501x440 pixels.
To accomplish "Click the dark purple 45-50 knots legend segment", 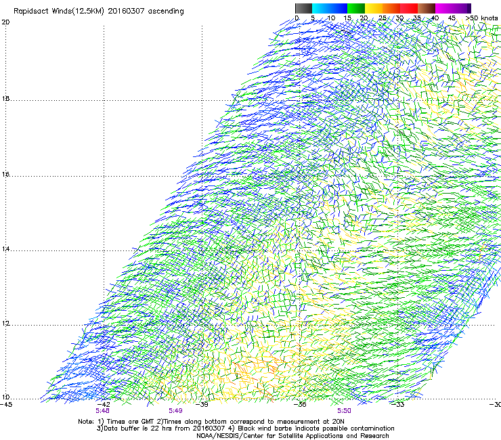I will pos(462,8).
